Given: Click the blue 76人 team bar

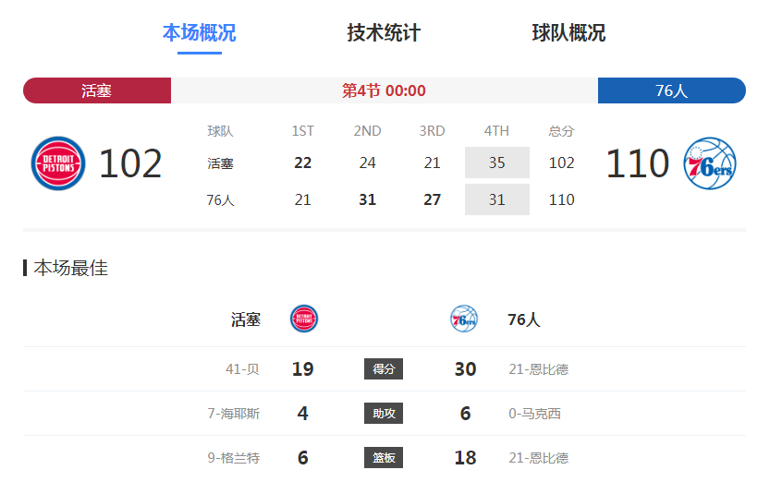Looking at the screenshot, I should click(671, 90).
